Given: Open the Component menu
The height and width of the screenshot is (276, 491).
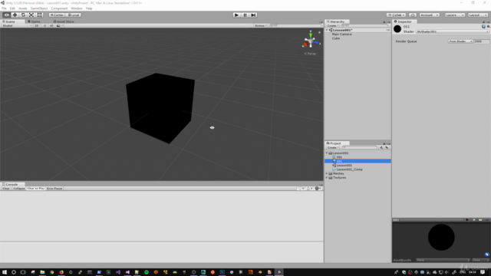Looking at the screenshot, I should [x=59, y=8].
